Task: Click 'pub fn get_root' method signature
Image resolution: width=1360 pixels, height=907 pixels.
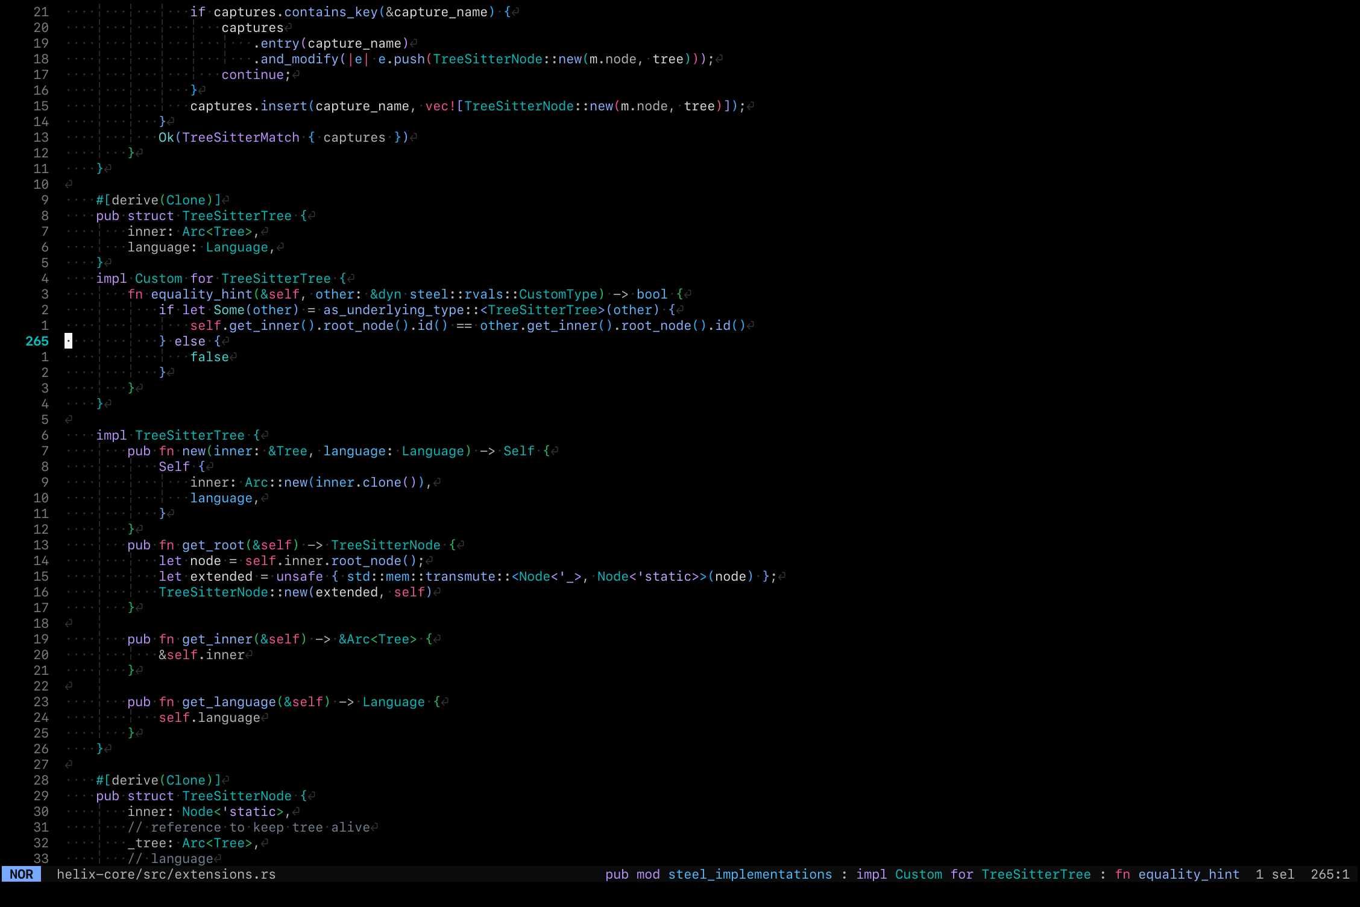Action: point(292,545)
